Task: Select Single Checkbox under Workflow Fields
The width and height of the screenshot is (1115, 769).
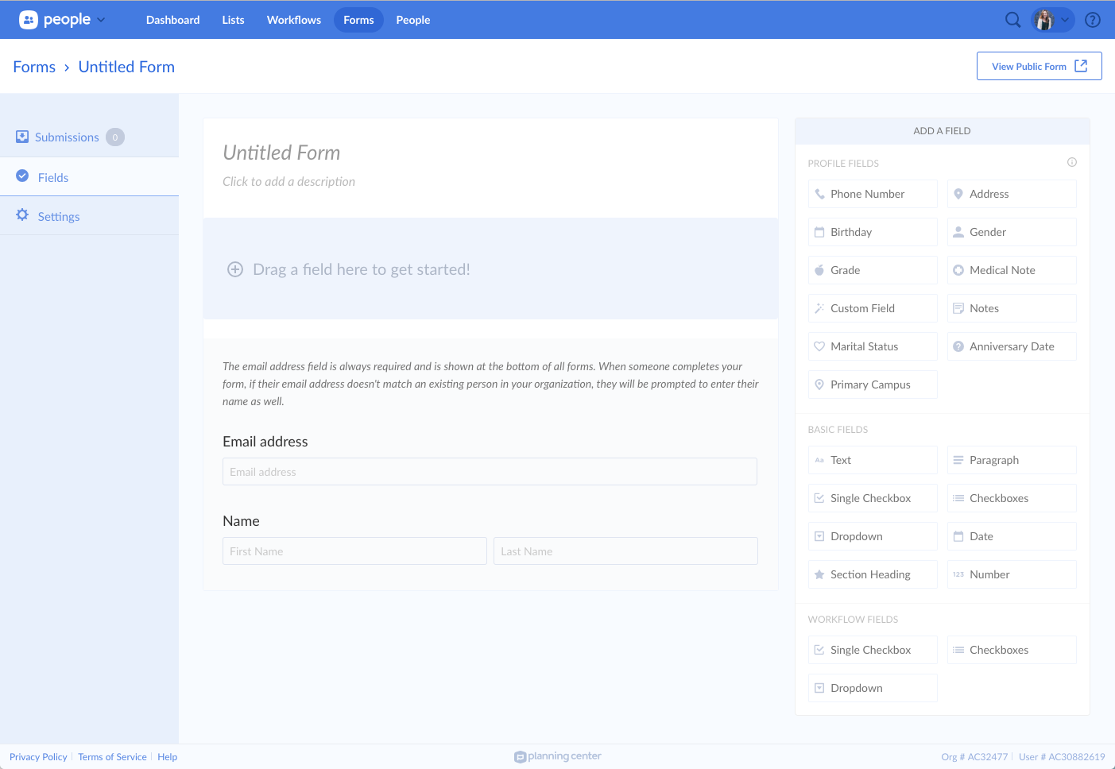Action: click(872, 650)
